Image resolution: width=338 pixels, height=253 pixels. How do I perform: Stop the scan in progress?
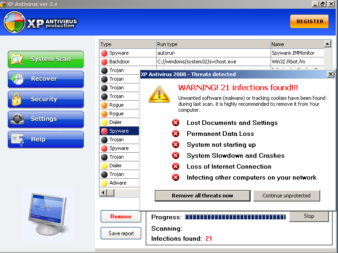(x=309, y=216)
